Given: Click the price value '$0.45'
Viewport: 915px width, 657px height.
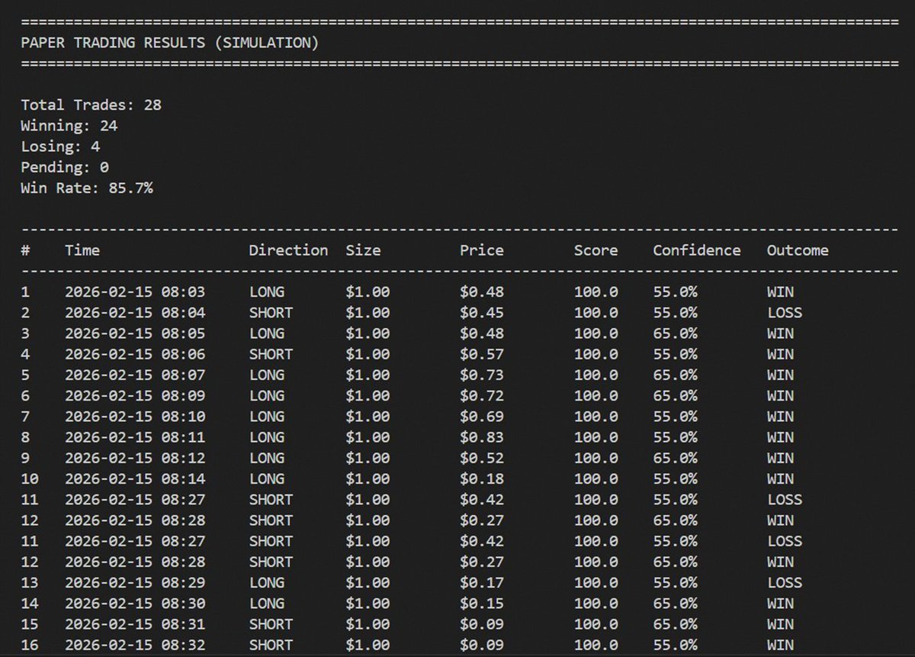Looking at the screenshot, I should pyautogui.click(x=482, y=313).
